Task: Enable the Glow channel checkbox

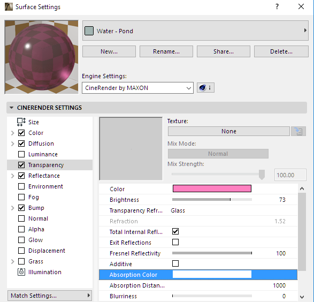Action: point(21,240)
